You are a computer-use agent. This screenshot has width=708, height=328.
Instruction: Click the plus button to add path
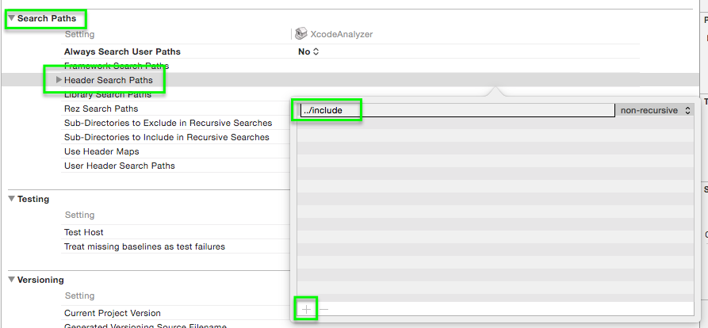(307, 309)
